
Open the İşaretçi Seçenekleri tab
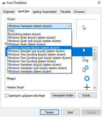pos(45,12)
